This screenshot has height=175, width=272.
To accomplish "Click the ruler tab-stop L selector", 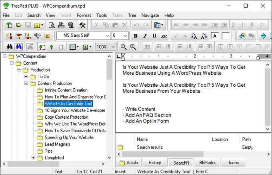I will point(118,56).
